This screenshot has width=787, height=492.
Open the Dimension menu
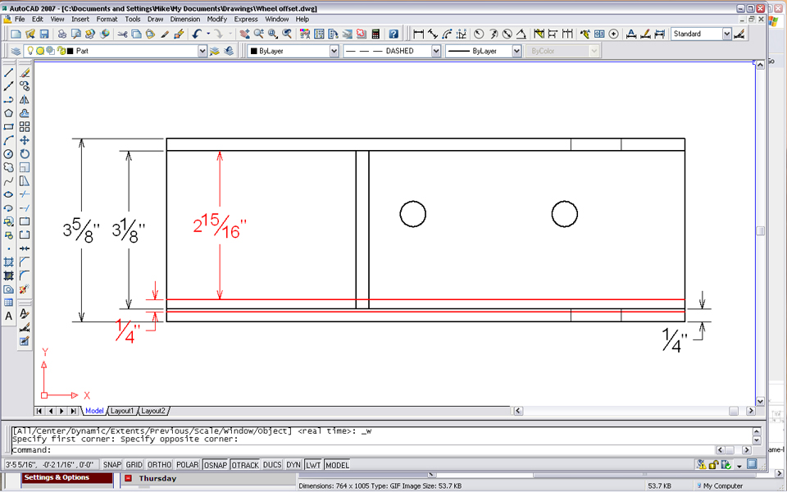point(184,19)
